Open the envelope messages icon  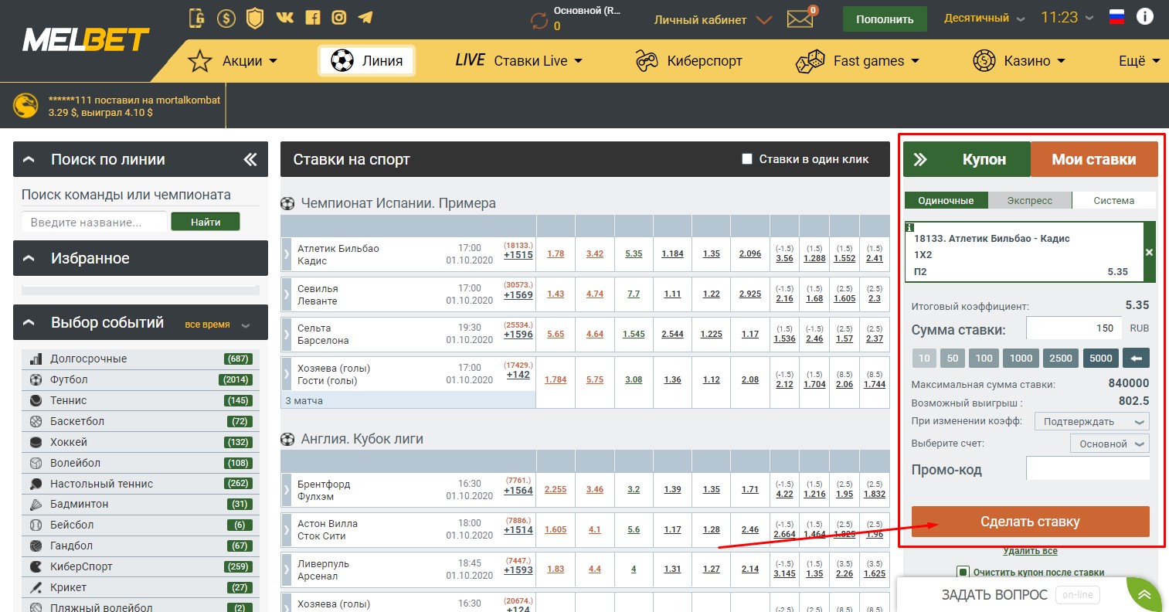pyautogui.click(x=800, y=19)
